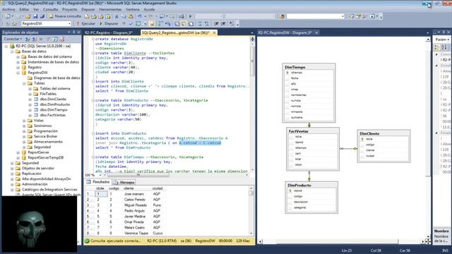
Task: Select the Service Broker folder
Action: [45, 136]
